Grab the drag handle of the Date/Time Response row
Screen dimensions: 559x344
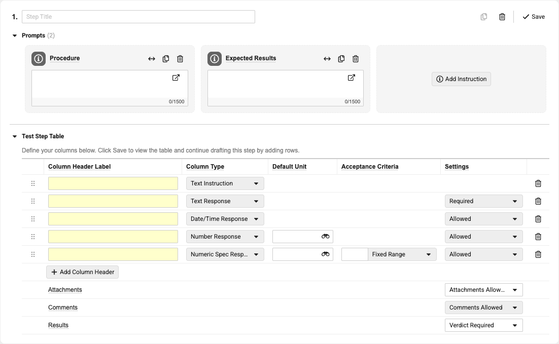pyautogui.click(x=33, y=219)
